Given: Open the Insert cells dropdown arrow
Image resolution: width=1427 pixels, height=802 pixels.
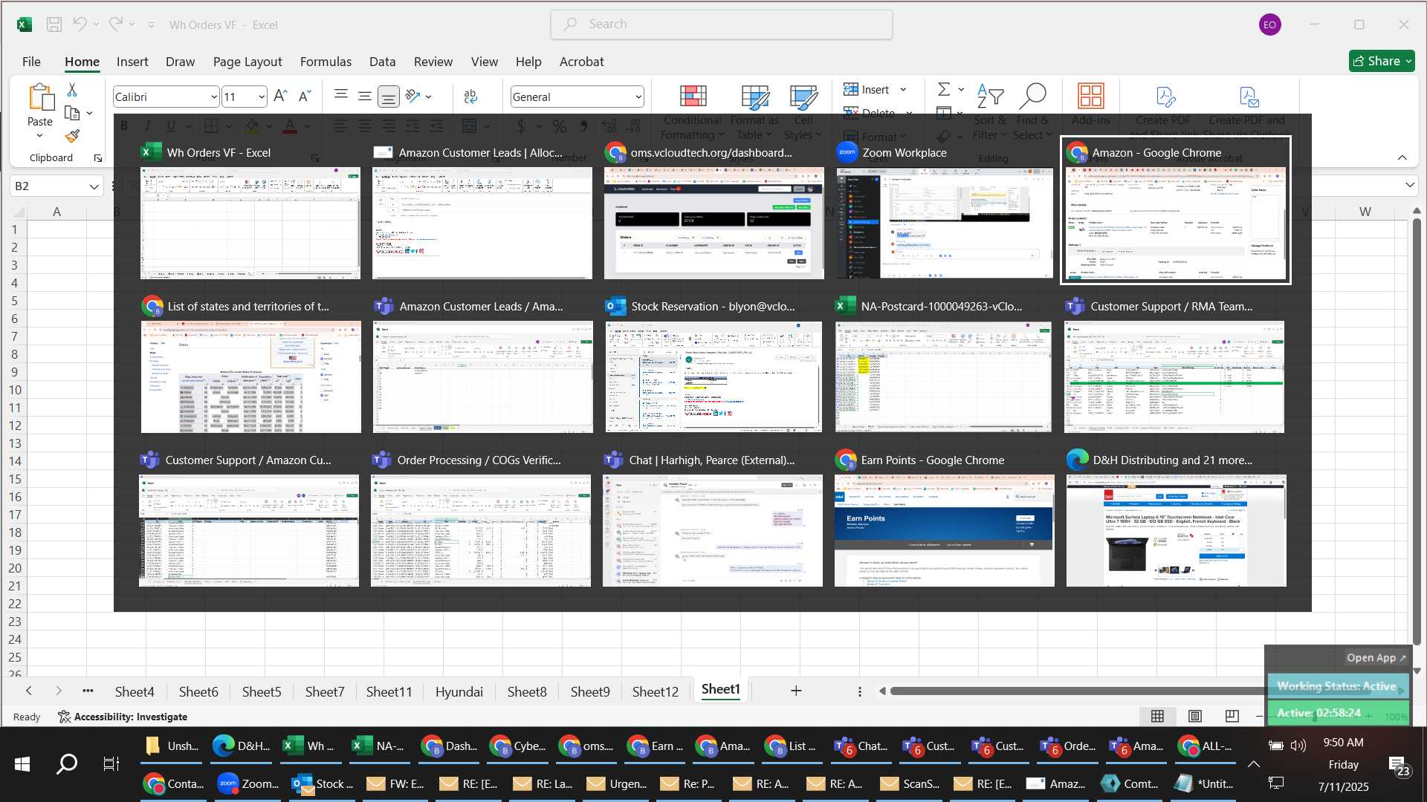Looking at the screenshot, I should 903,90.
